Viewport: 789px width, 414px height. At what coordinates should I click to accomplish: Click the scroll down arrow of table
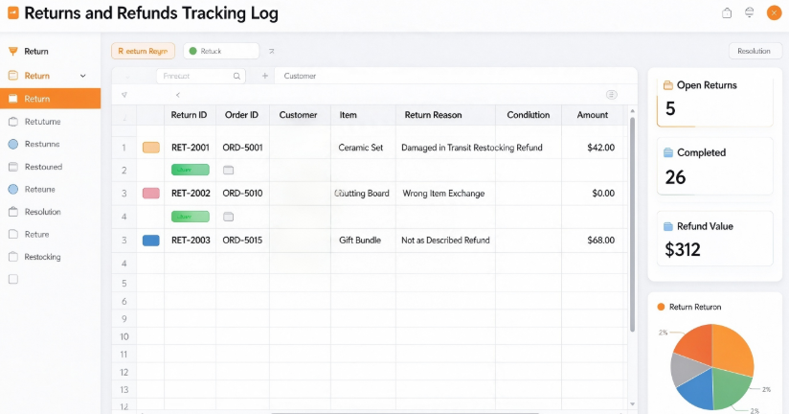tap(633, 403)
